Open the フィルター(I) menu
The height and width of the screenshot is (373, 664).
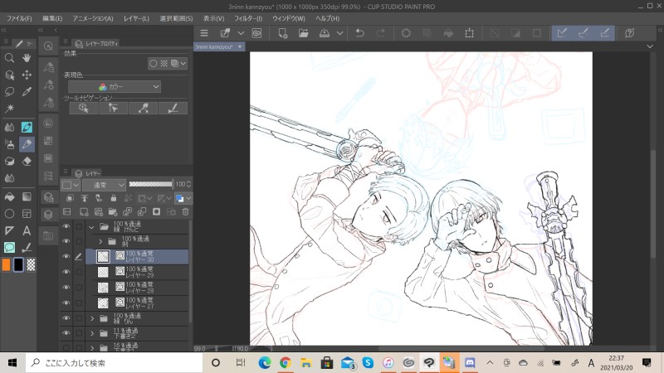point(248,18)
